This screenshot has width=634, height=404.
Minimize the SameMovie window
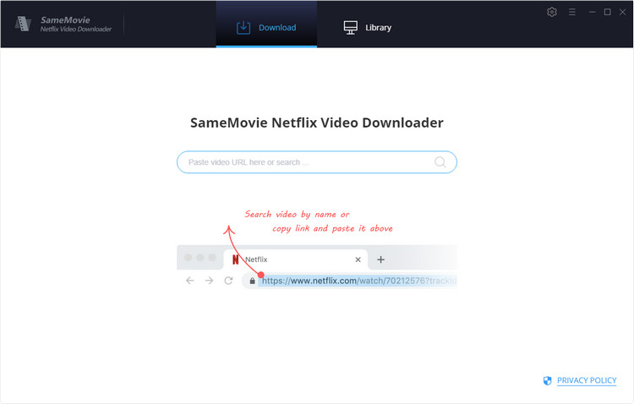(x=592, y=12)
